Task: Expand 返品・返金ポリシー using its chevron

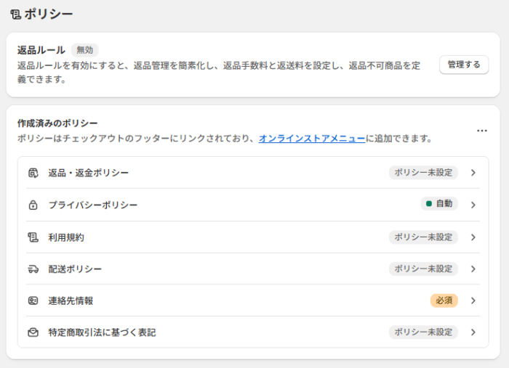Action: pyautogui.click(x=473, y=173)
